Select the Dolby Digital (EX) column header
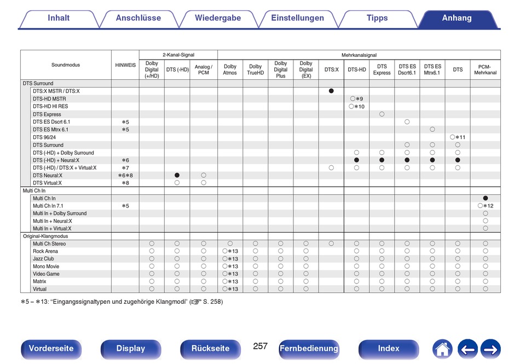 [x=306, y=70]
